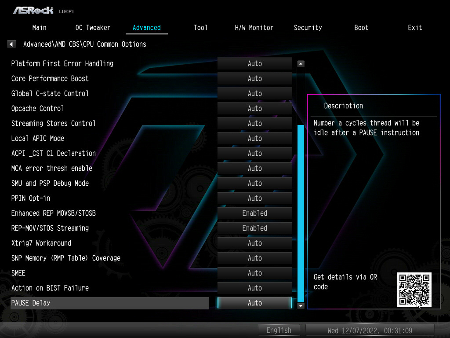Click the back arrow to return to Advanced menu
The width and height of the screenshot is (450, 338).
11,44
